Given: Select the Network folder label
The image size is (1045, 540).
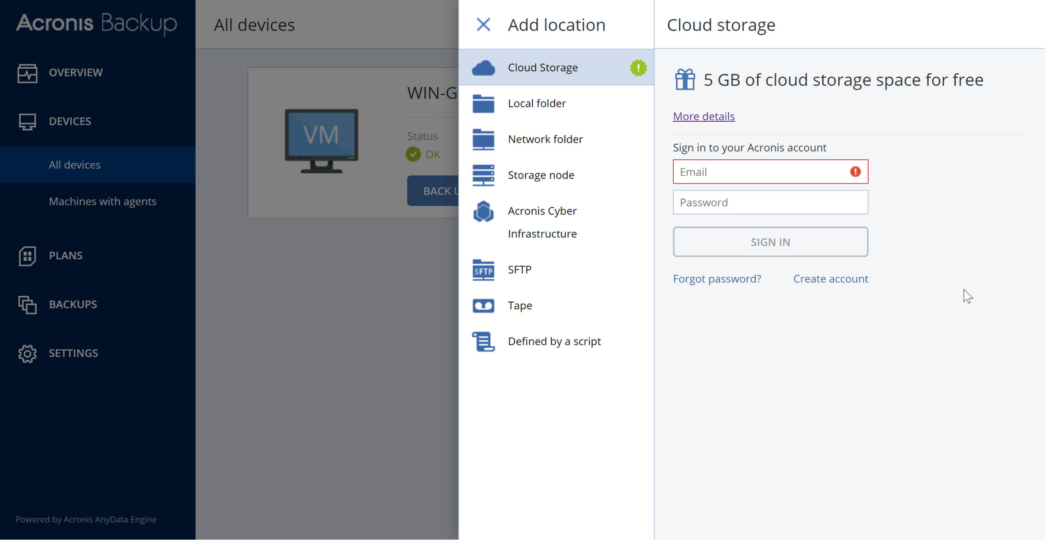Looking at the screenshot, I should pos(545,139).
